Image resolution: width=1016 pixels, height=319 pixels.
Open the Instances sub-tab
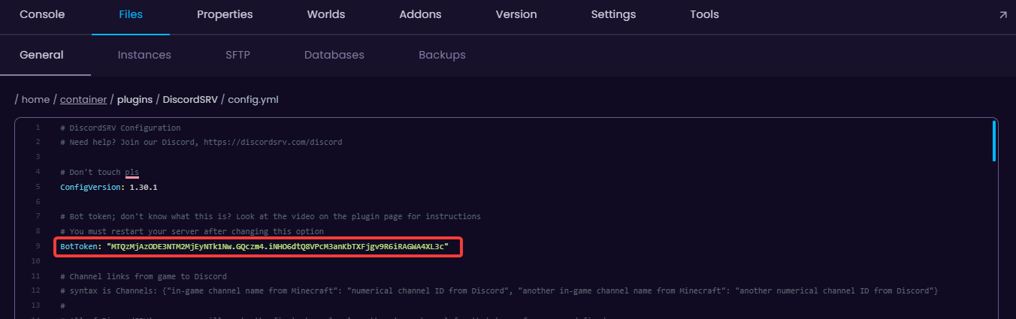point(144,55)
